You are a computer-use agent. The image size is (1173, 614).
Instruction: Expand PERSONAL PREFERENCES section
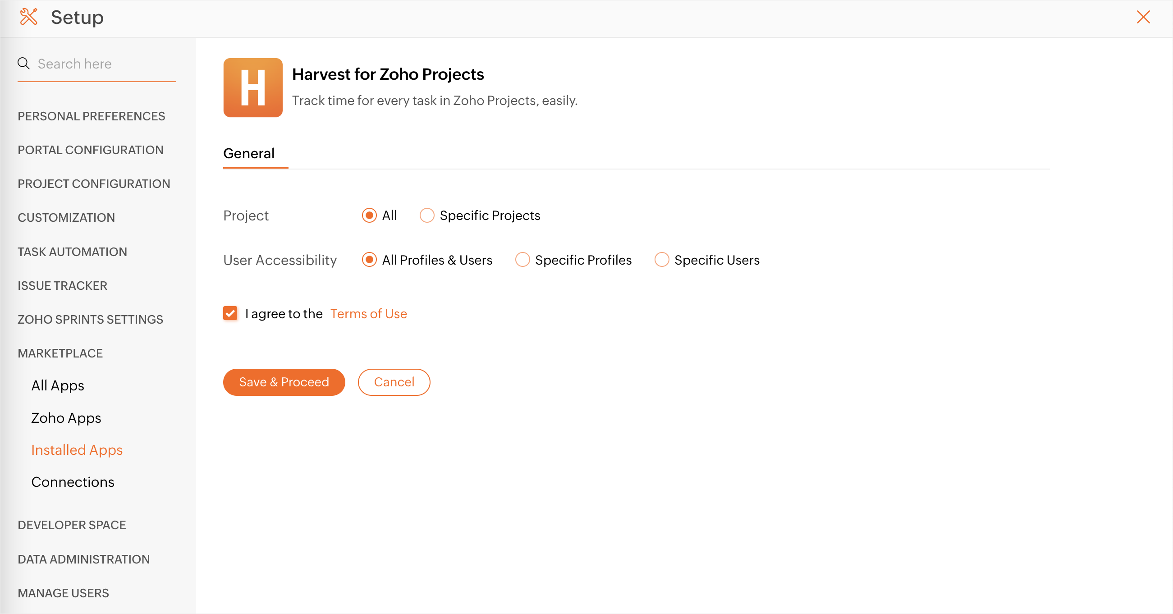pyautogui.click(x=92, y=116)
